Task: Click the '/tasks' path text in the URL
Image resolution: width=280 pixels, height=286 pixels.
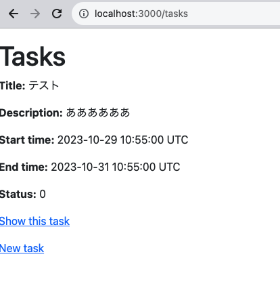Action: point(175,14)
